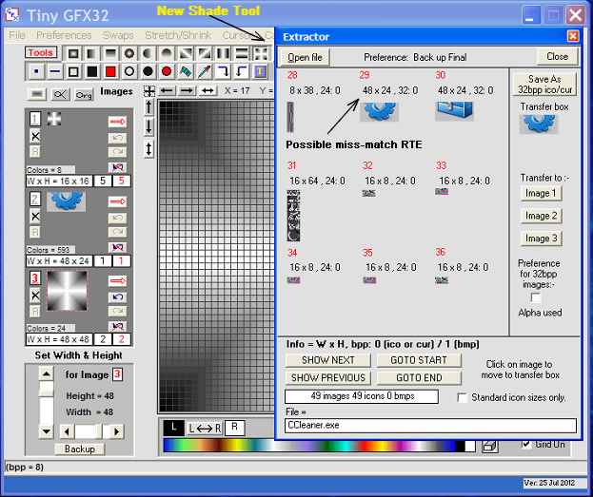Viewport: 593px width, 497px height.
Task: Select the black filled square tool
Action: point(92,71)
